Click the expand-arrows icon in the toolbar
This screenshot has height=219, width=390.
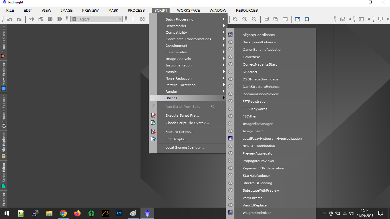pos(142,19)
